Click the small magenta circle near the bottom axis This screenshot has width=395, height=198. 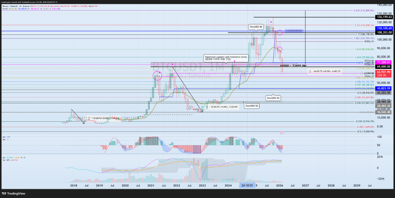pos(282,132)
